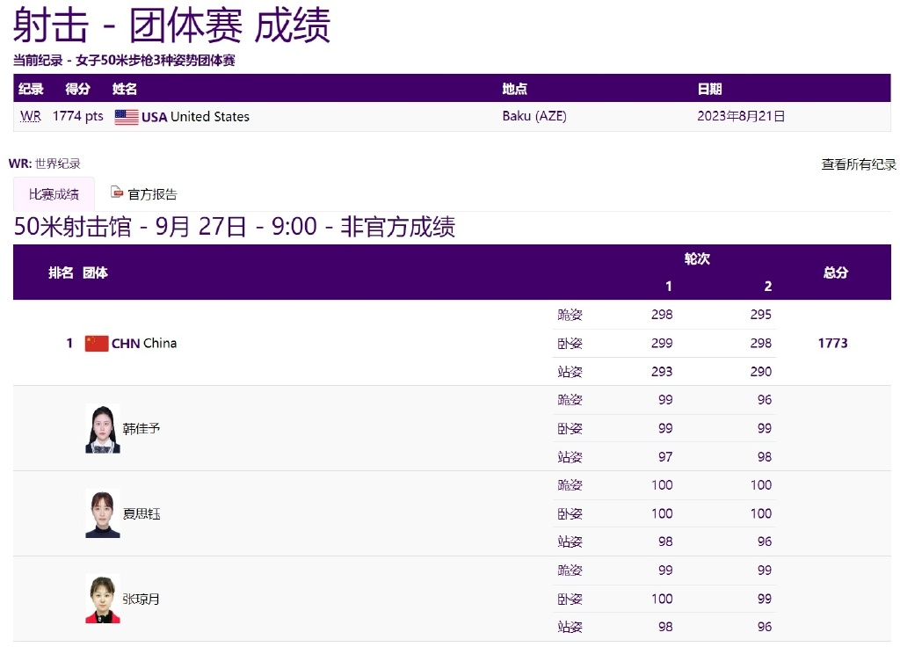
Task: Select 张琼月 卧姿 round 1 score 100
Action: (x=662, y=599)
